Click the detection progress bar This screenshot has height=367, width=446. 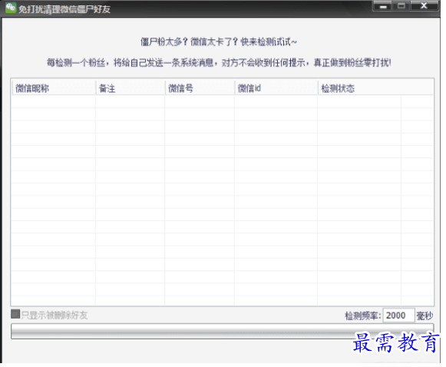[x=222, y=331]
